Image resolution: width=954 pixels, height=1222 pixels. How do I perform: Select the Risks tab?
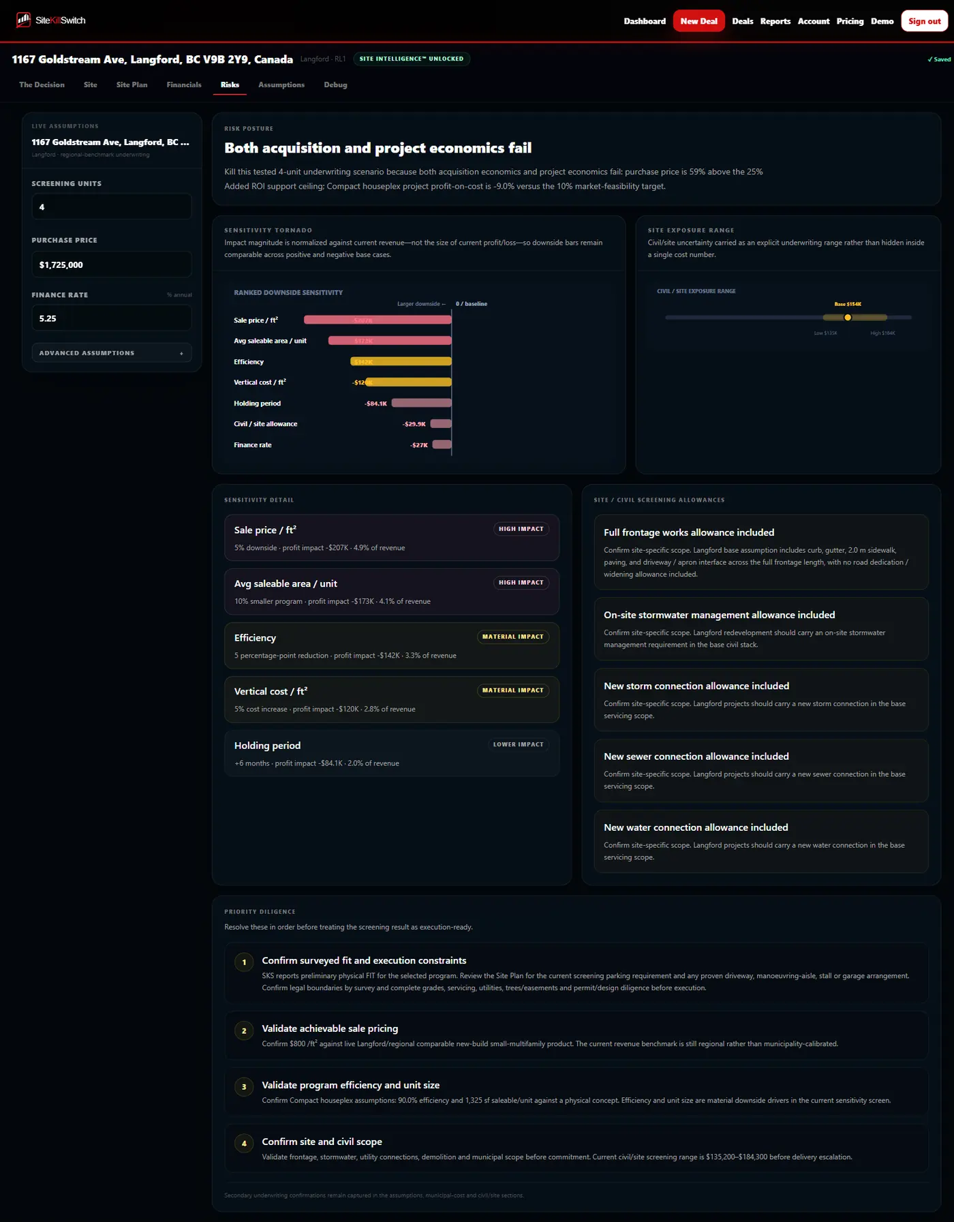click(x=230, y=85)
